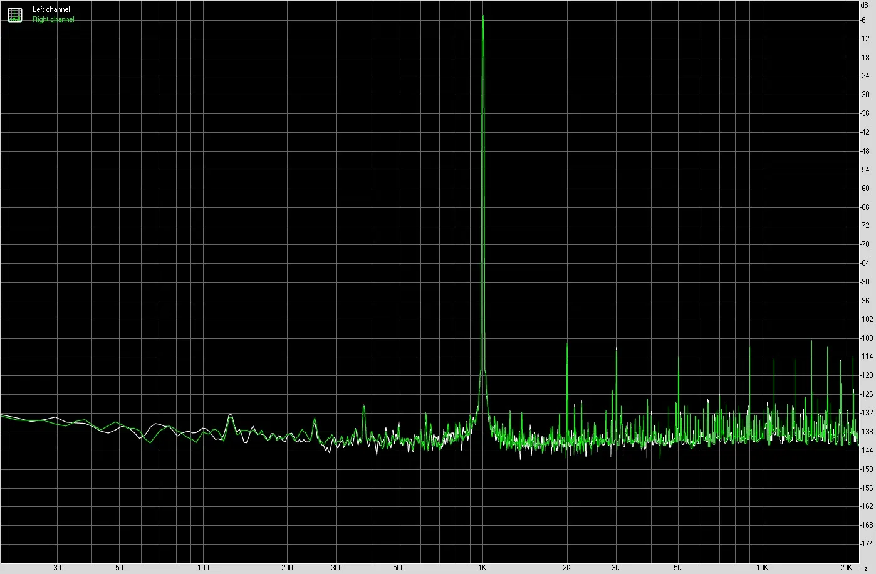Click the -36 dB axis value
Screen dimensions: 876x574
tap(865, 113)
